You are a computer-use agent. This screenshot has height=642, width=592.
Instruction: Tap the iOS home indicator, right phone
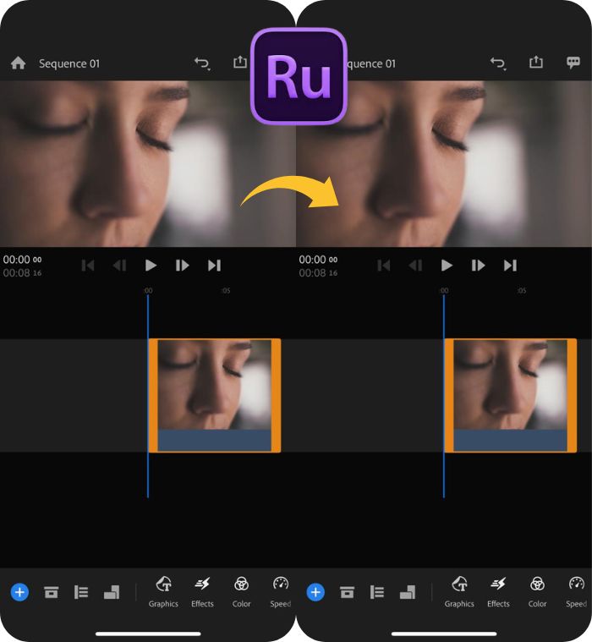click(444, 634)
